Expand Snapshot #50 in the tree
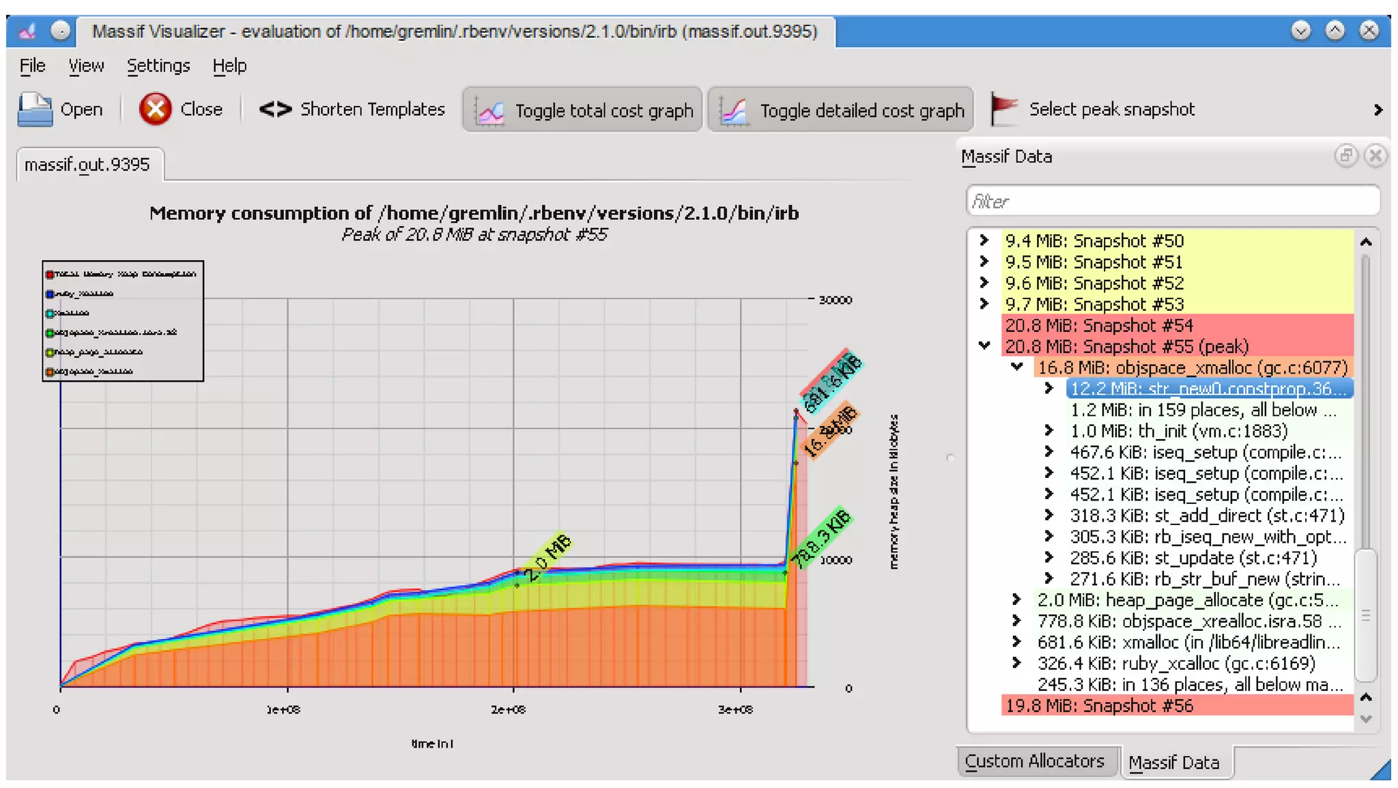Viewport: 1398px width, 788px height. tap(984, 240)
